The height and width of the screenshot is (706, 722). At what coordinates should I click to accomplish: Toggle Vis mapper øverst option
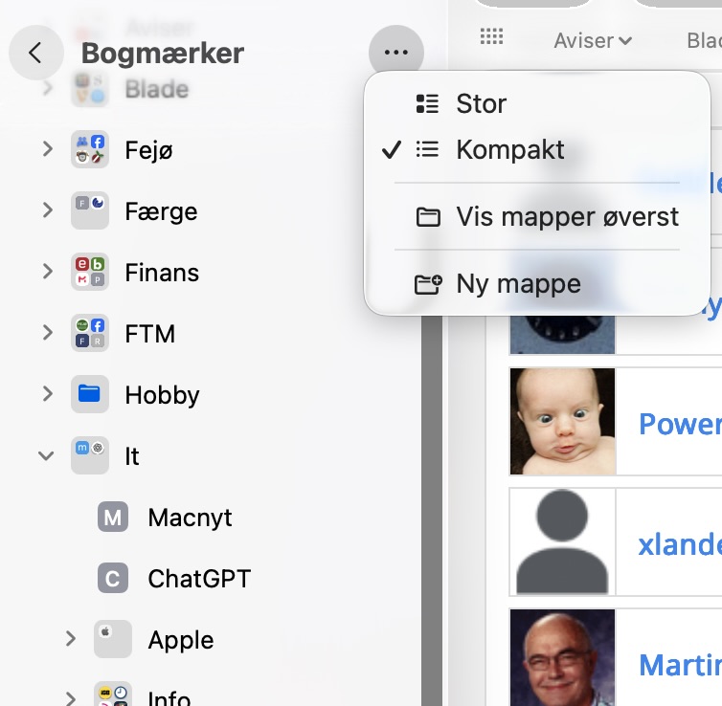(x=567, y=216)
